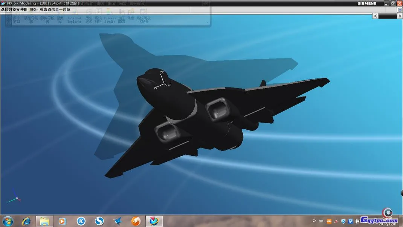The width and height of the screenshot is (403, 227).
Task: Click the 整个窗口 whole window icon
Action: 17,20
